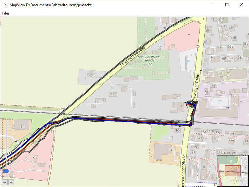Click the brown dot next to building 76

[x=181, y=106]
